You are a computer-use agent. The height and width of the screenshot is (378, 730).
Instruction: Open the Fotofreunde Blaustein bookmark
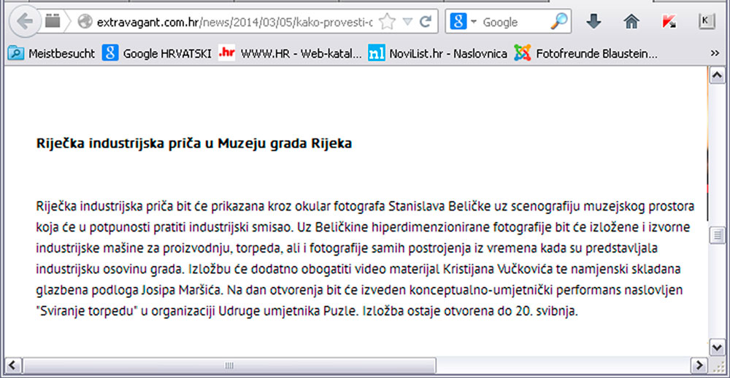[586, 53]
